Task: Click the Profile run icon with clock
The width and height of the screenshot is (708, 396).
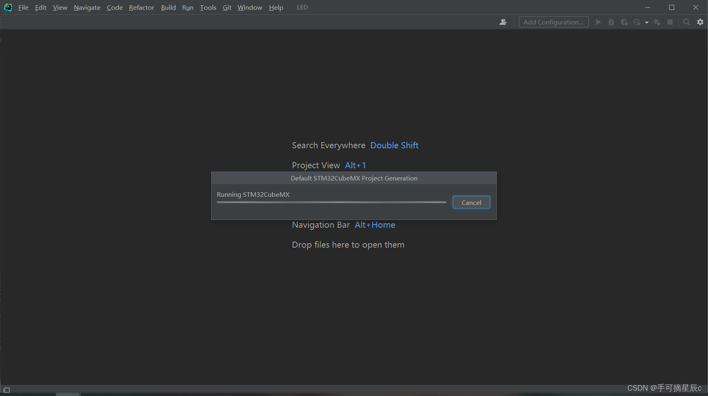Action: tap(637, 22)
